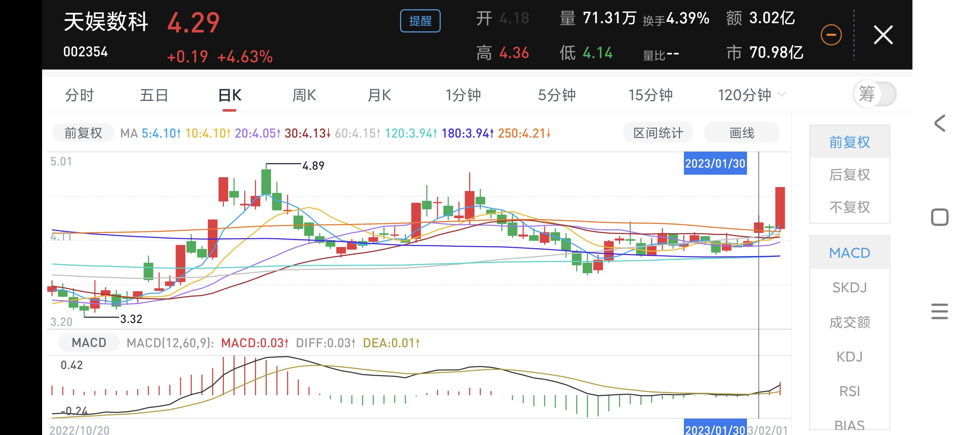This screenshot has width=967, height=435.
Task: Select 后复权 adjustment option
Action: click(849, 175)
